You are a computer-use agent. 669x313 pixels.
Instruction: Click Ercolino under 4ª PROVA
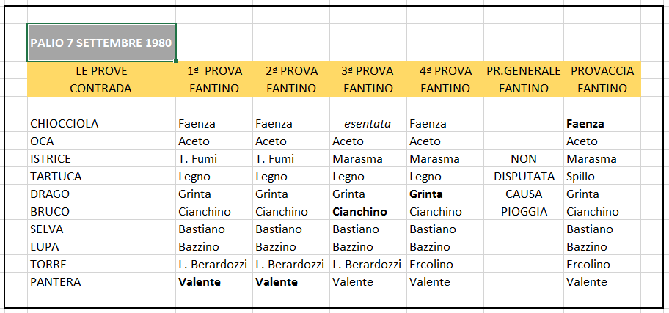tap(431, 265)
